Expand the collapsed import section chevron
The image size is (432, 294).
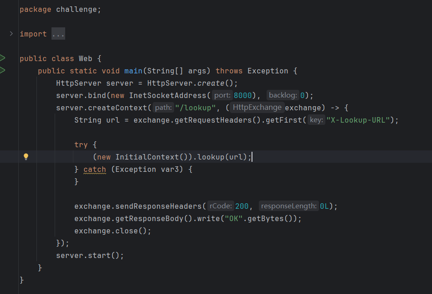pyautogui.click(x=11, y=34)
